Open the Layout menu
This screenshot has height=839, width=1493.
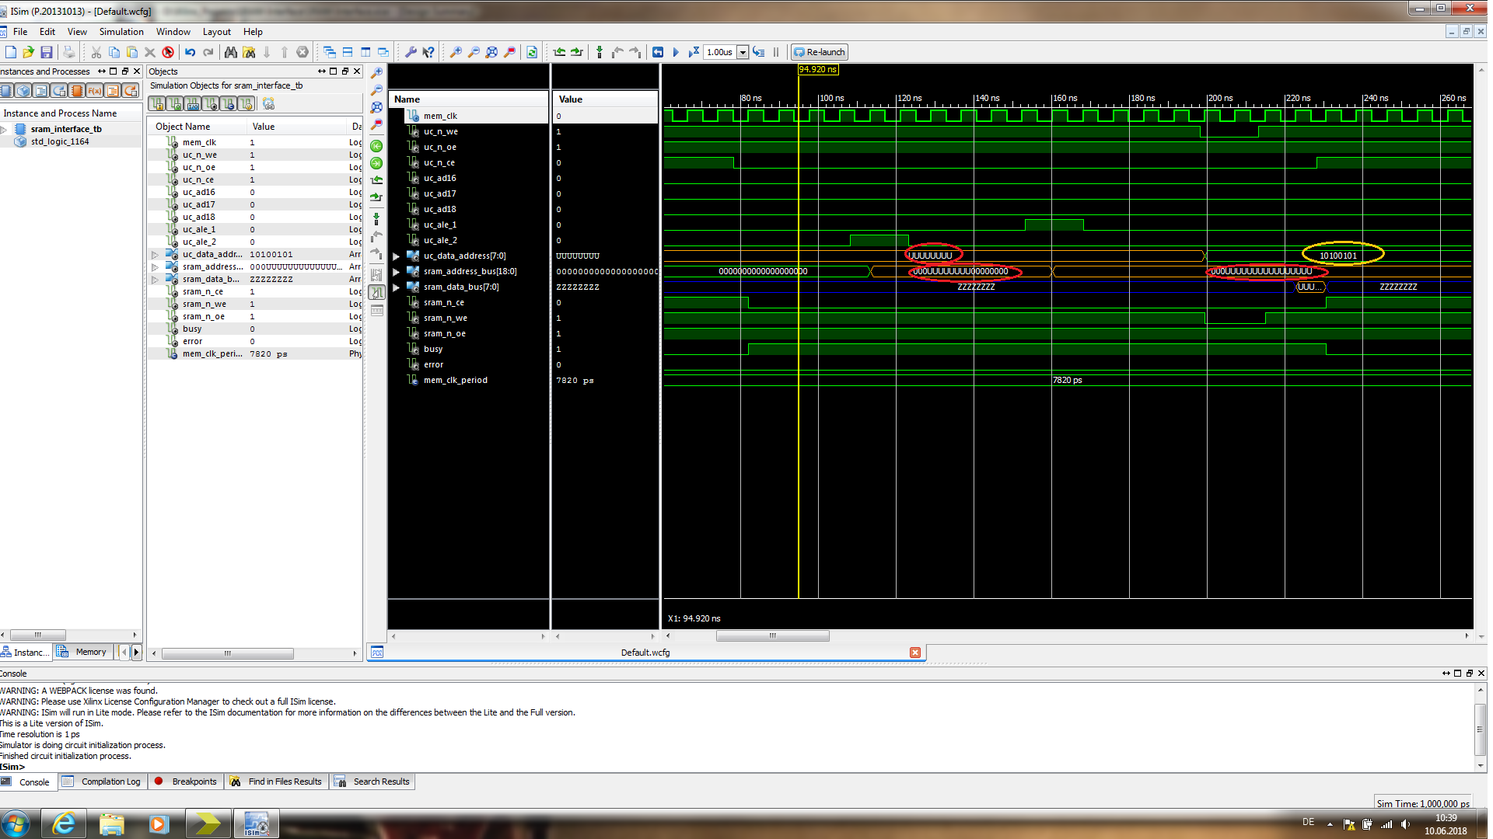217,32
